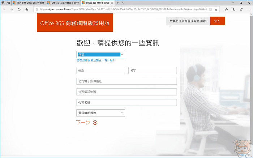Minimize the browser window
253x158 pixels.
(233, 3)
